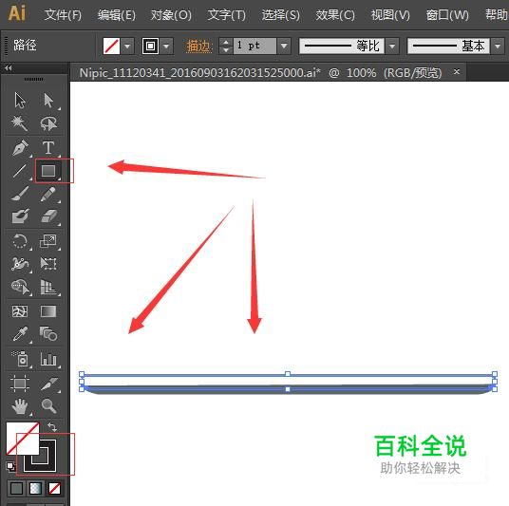Open the 选择(S) menu

pos(281,15)
